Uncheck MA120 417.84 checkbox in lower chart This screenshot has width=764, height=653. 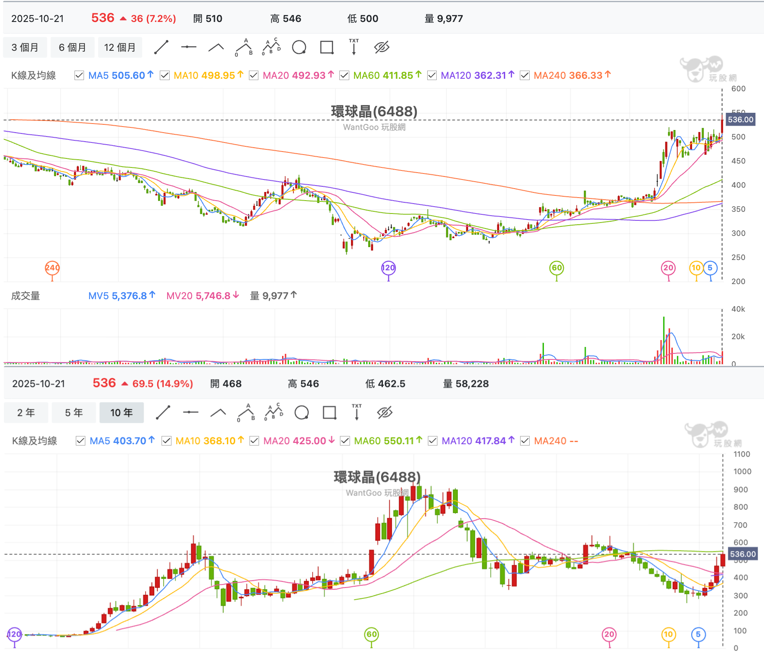click(433, 441)
